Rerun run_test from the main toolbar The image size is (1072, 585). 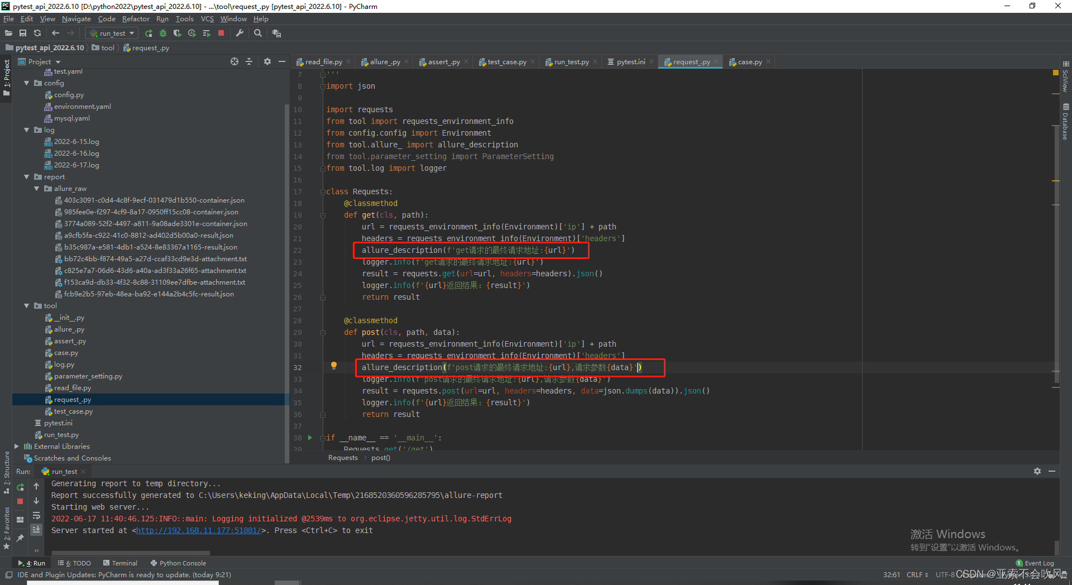coord(149,33)
